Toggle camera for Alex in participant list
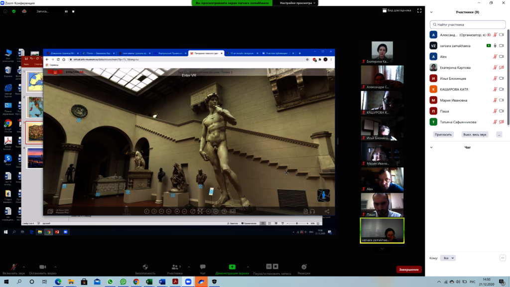Screen dimensions: 510x287 tap(502, 57)
